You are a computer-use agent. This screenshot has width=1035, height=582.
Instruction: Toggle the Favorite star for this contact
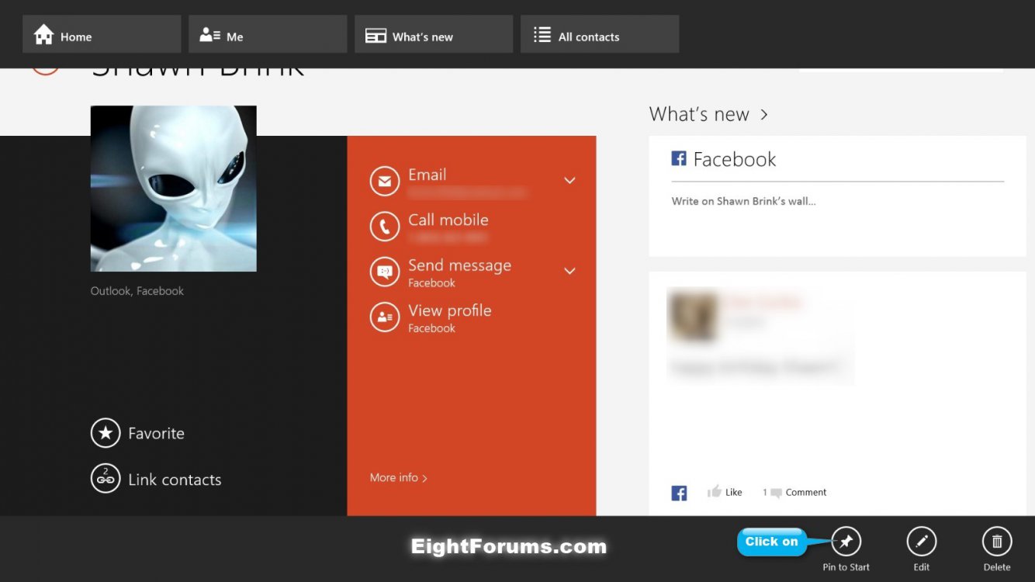[x=106, y=433]
